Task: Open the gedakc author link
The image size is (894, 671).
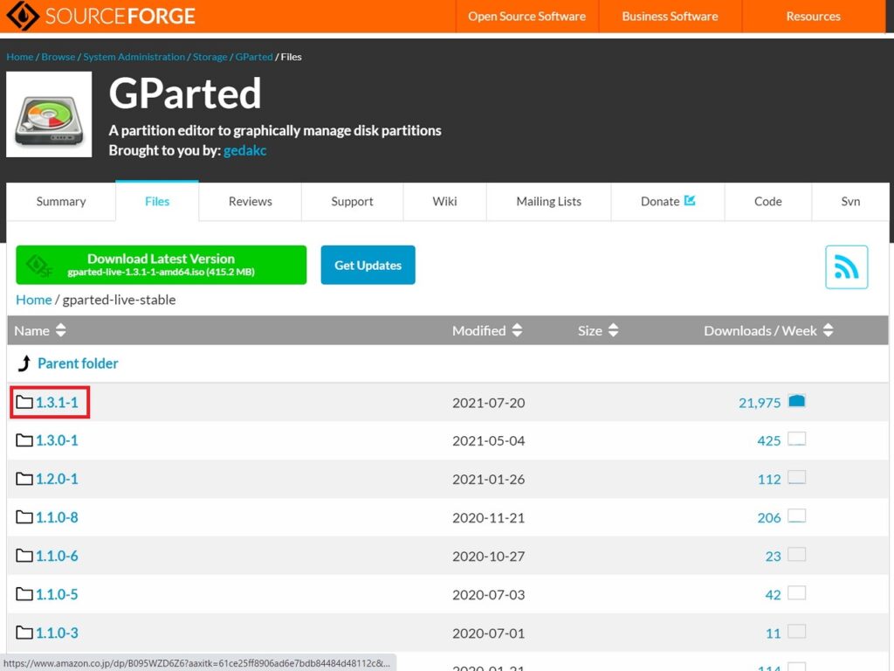Action: click(244, 150)
